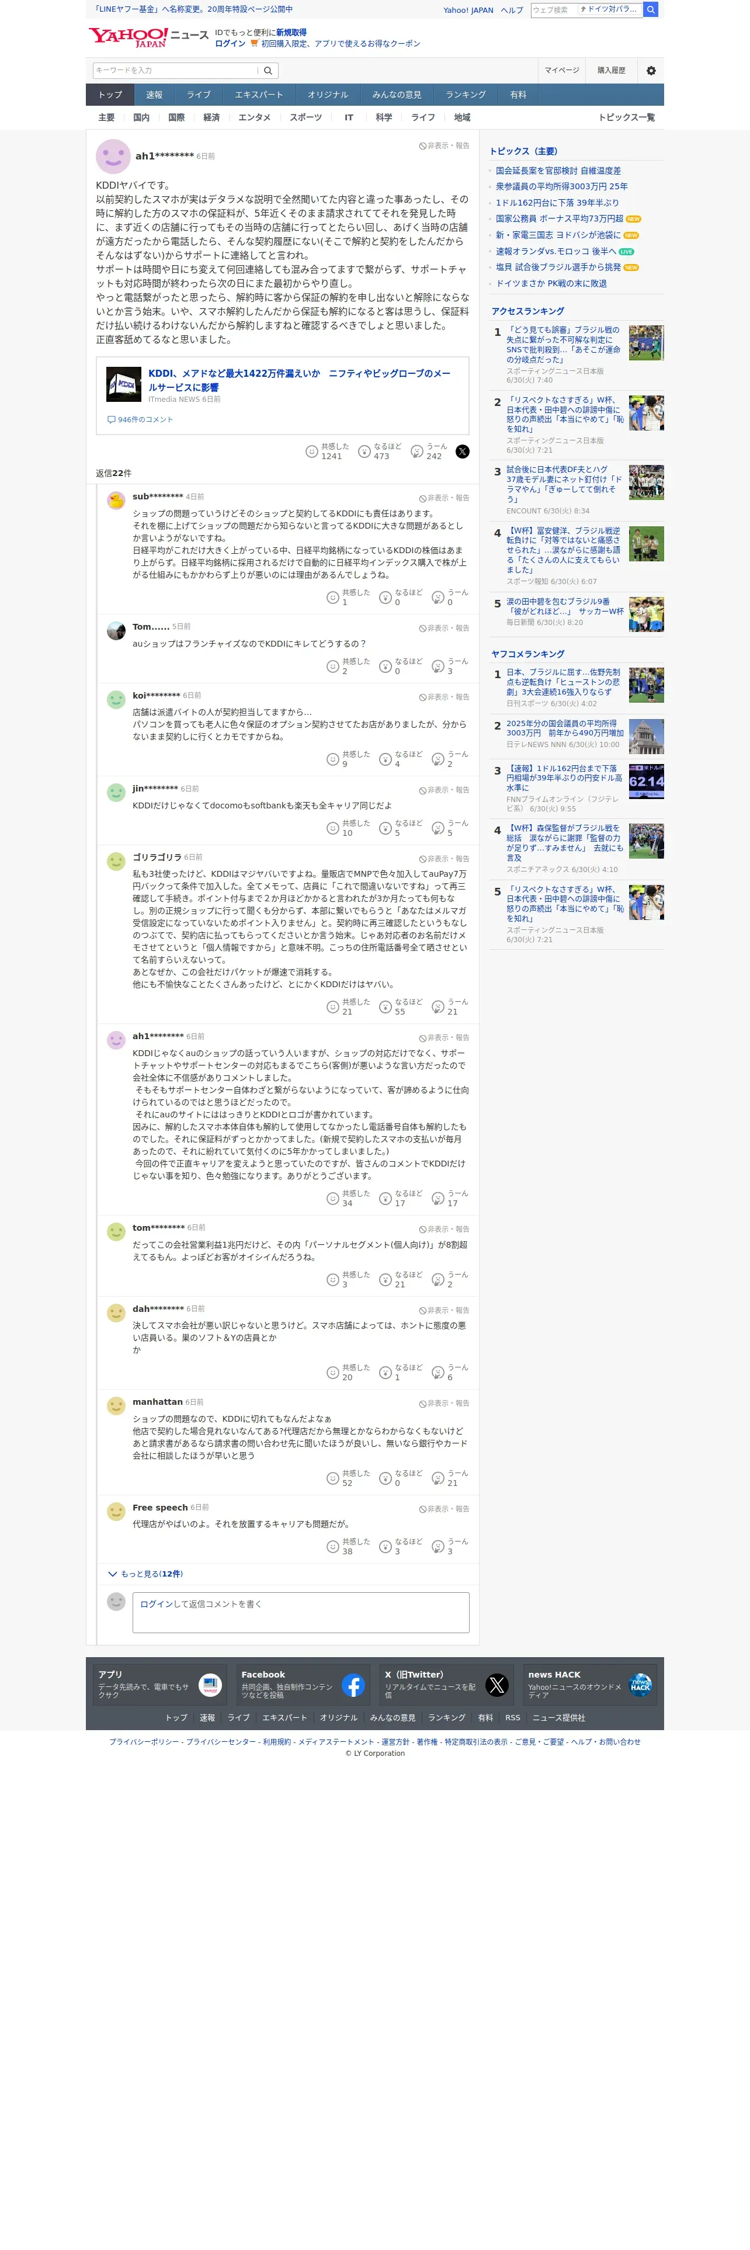This screenshot has width=750, height=2250.
Task: Open the LINEヤフー基金 announcement link
Action: click(192, 9)
